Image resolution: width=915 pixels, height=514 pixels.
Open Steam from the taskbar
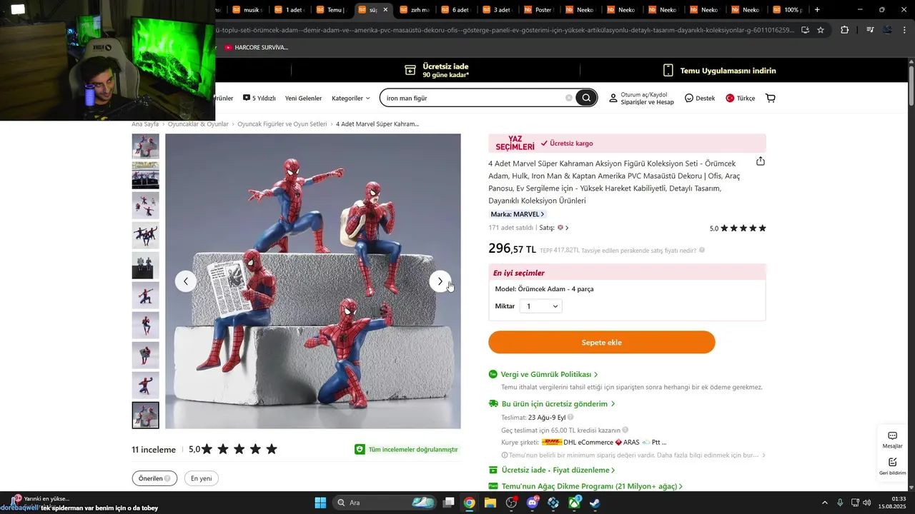[x=595, y=503]
